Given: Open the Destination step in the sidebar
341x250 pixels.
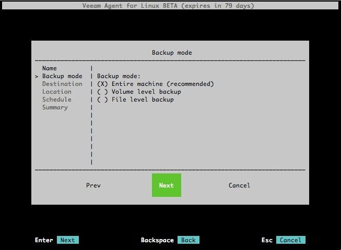Looking at the screenshot, I should (x=62, y=84).
